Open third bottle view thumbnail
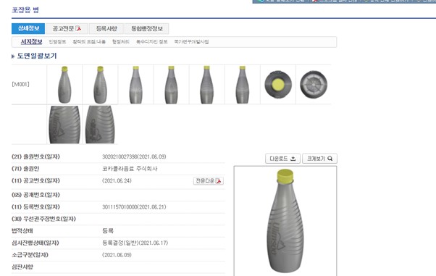 [x=135, y=85]
